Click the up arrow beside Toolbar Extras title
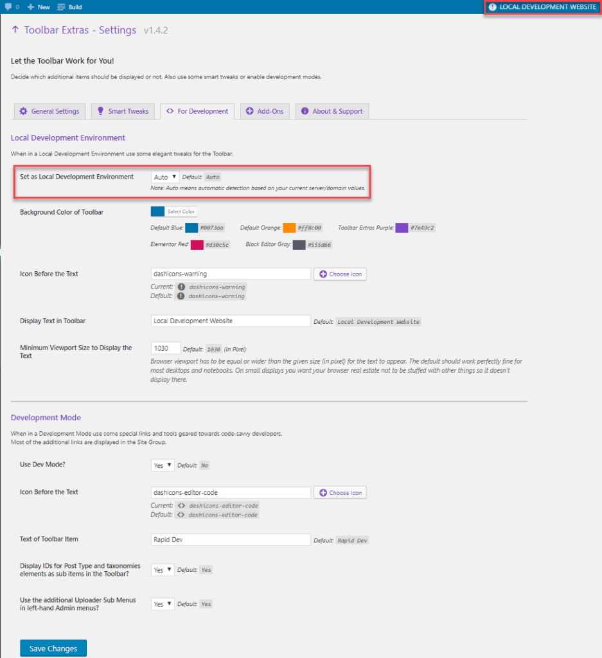The height and width of the screenshot is (658, 602). pos(15,30)
